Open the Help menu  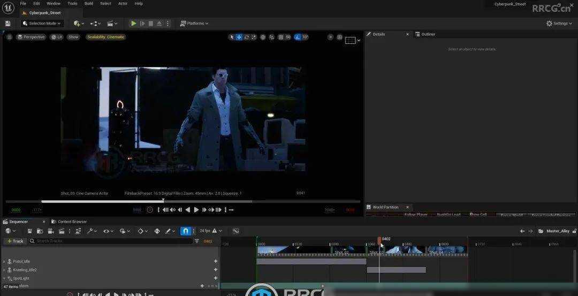pyautogui.click(x=139, y=4)
